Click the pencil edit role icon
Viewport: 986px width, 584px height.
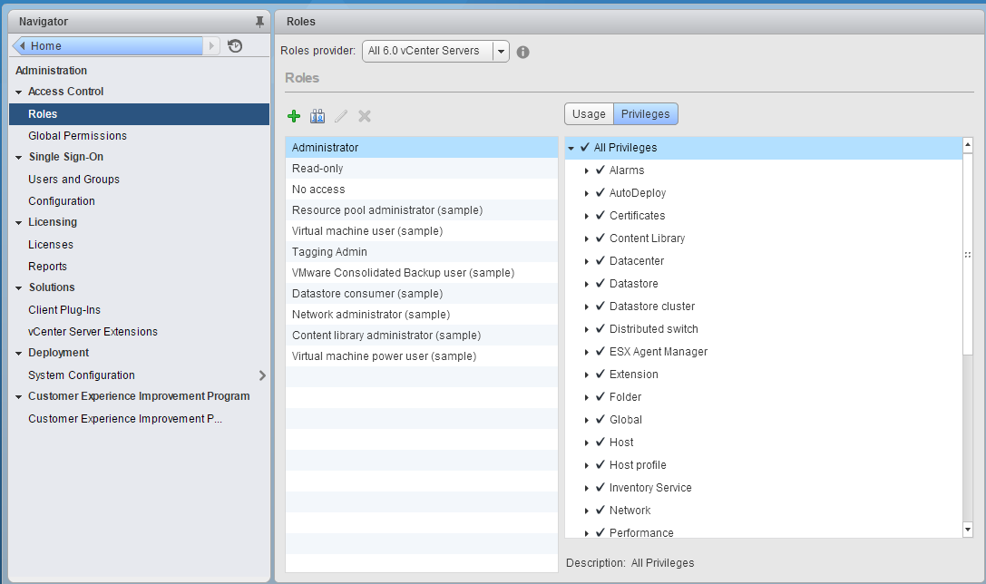(341, 116)
